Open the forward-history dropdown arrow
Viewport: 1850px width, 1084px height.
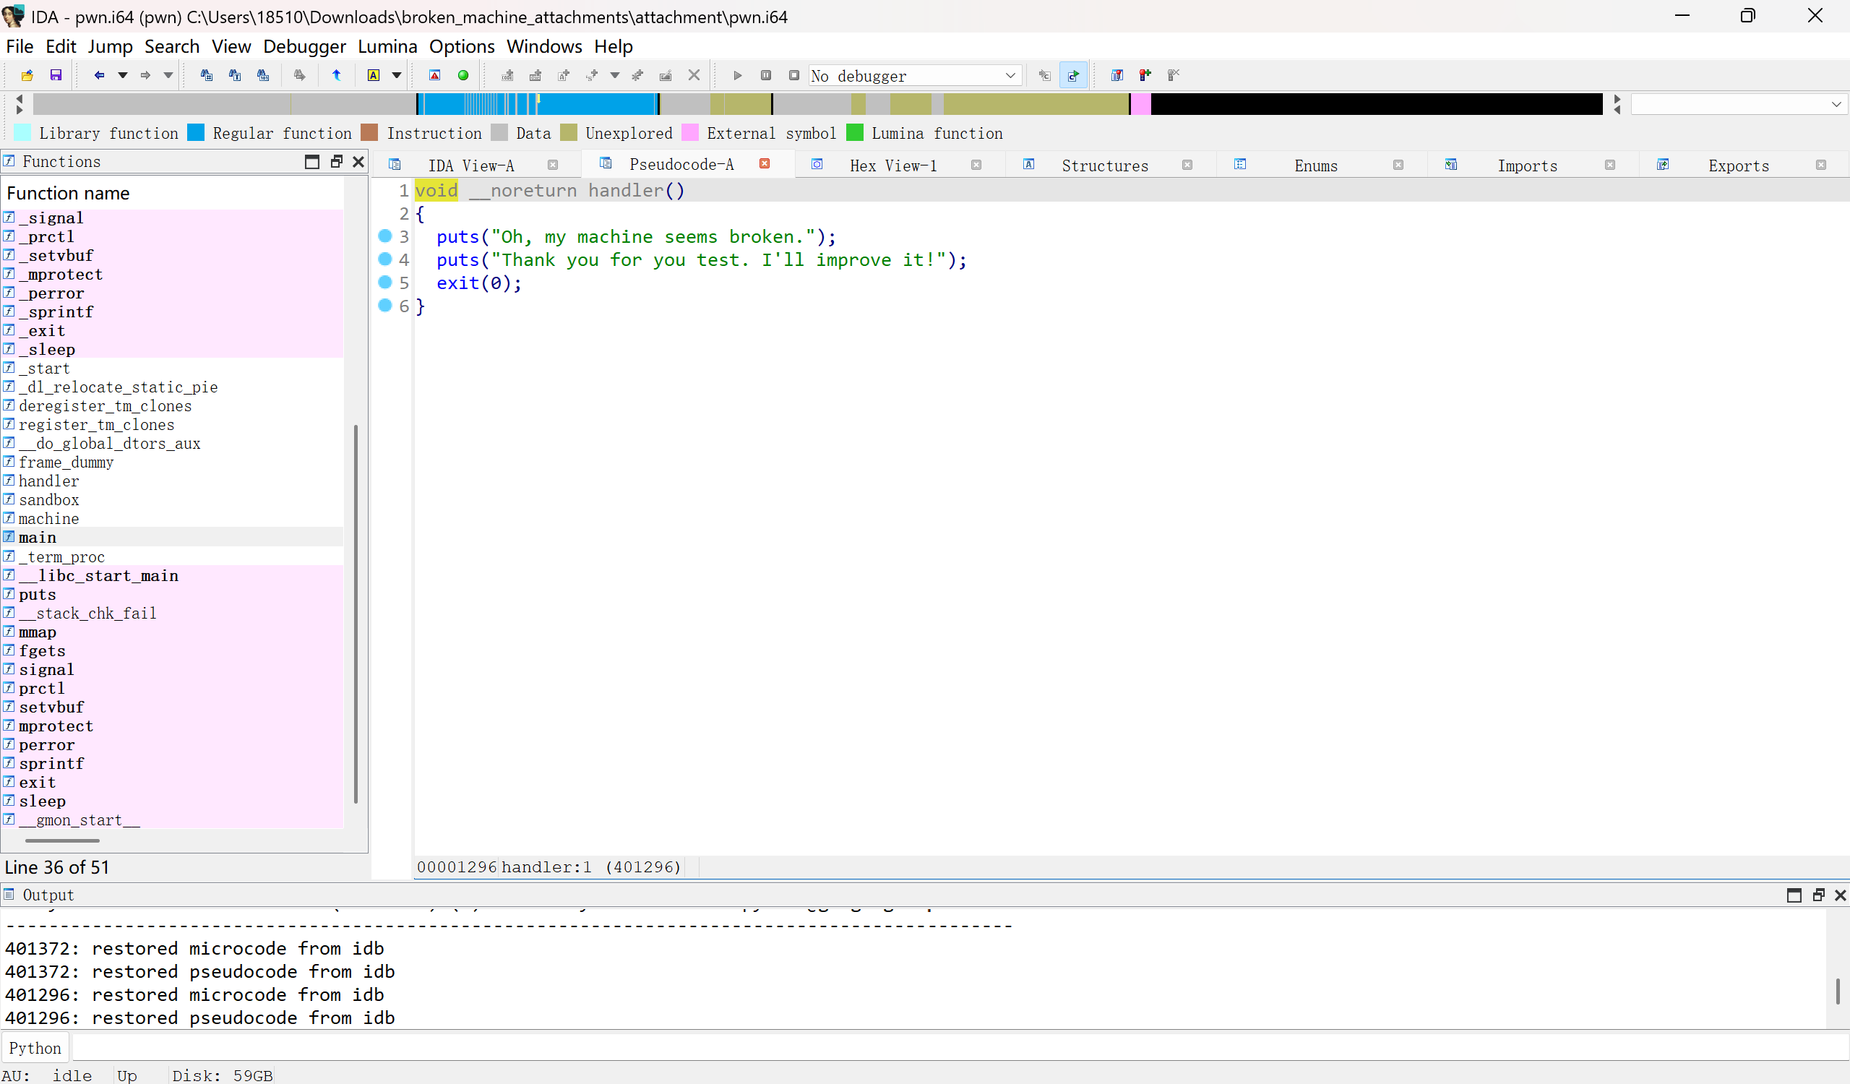168,75
